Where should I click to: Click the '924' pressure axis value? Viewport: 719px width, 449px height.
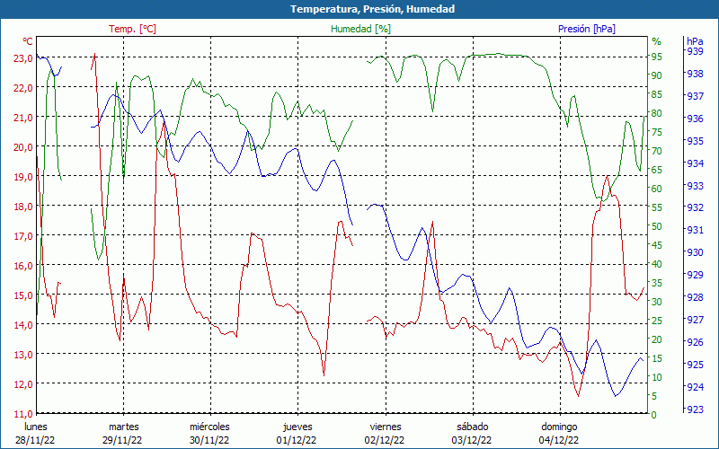(695, 387)
